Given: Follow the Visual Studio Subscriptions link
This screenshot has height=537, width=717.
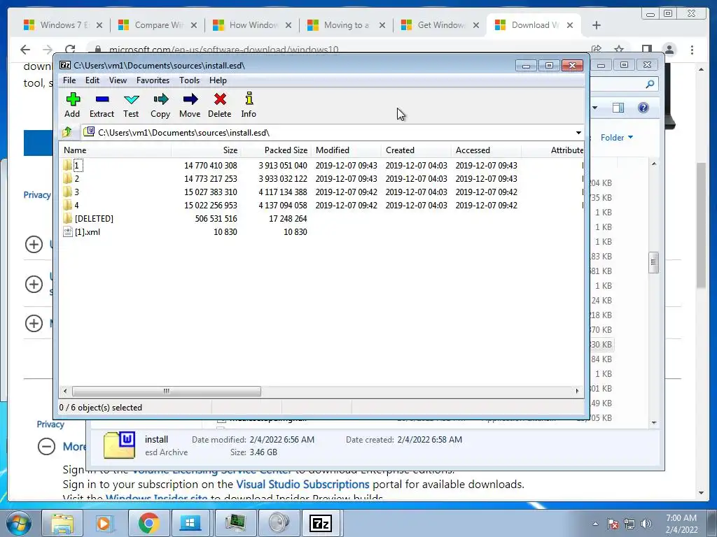Looking at the screenshot, I should pos(302,484).
